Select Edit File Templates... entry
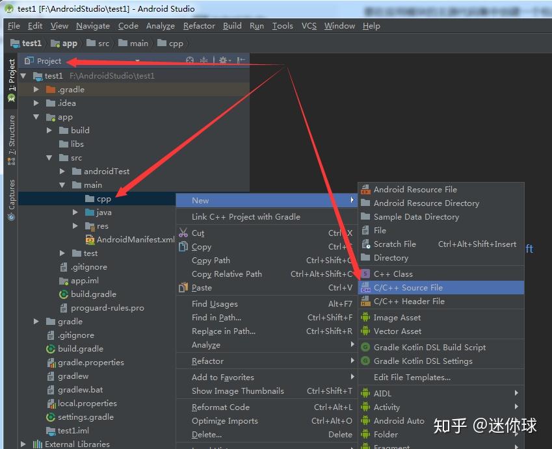The image size is (552, 449). click(441, 378)
